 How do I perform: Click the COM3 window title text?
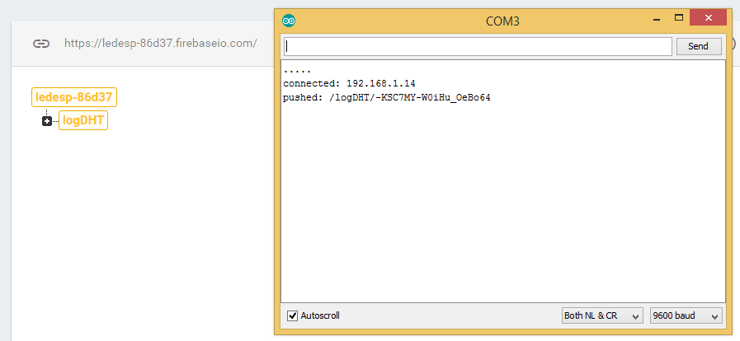(502, 21)
